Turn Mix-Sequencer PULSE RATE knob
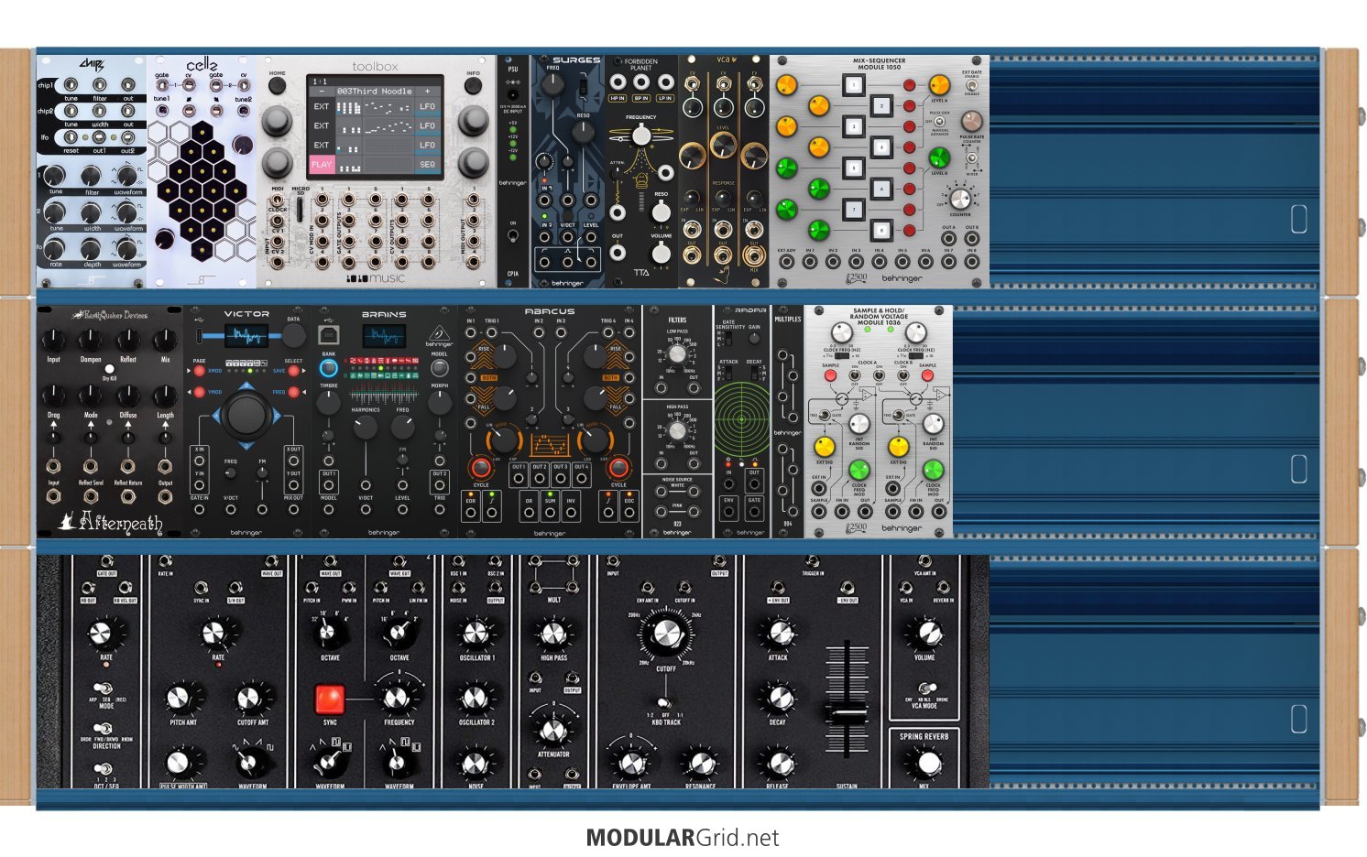The width and height of the screenshot is (1367, 857). pyautogui.click(x=971, y=121)
